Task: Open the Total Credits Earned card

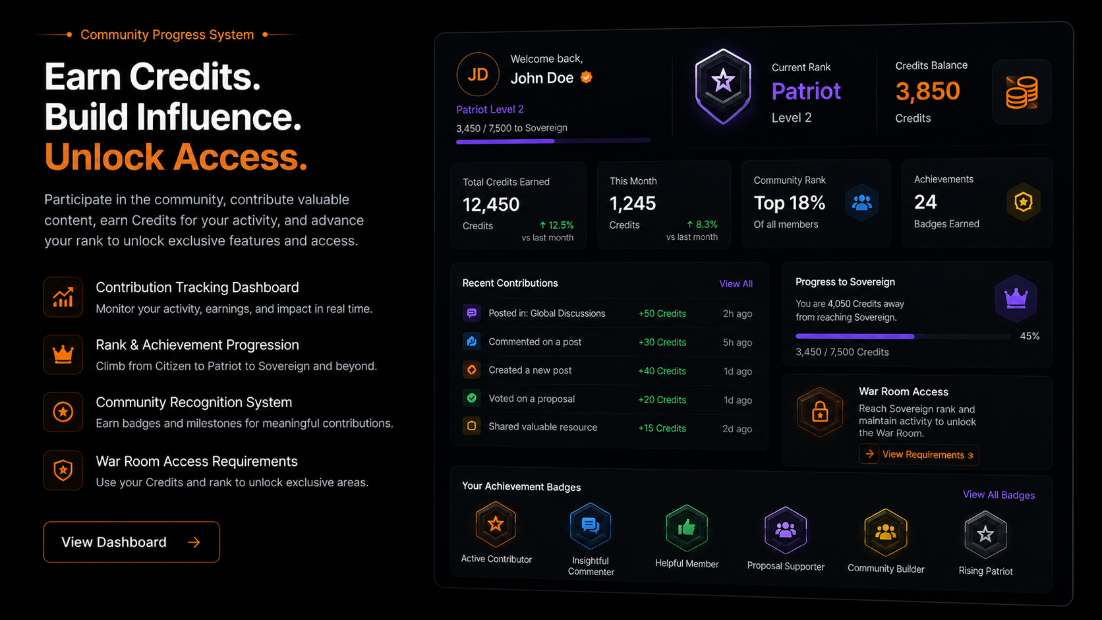Action: pyautogui.click(x=519, y=206)
